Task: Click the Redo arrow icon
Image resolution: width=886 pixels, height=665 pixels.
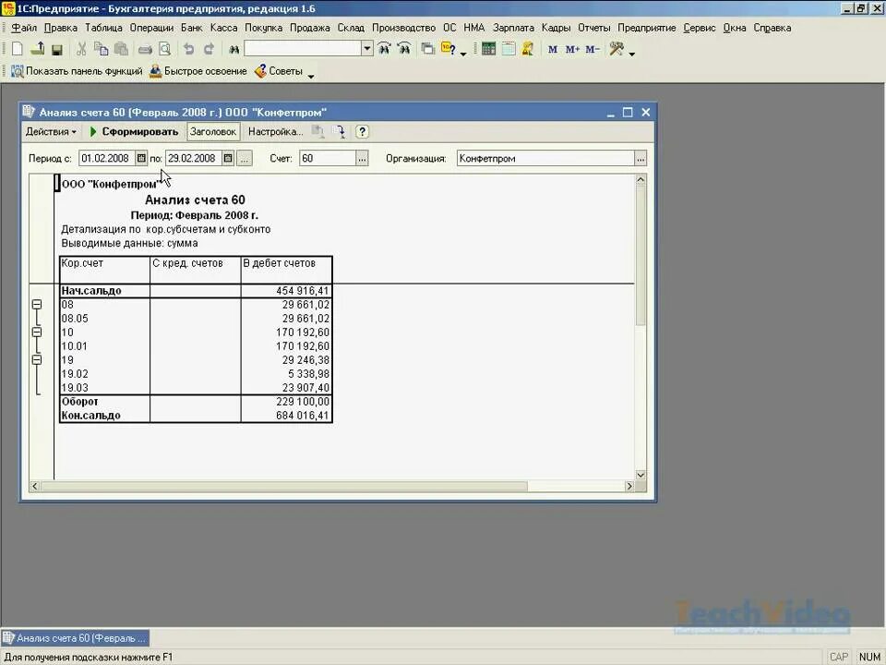Action: pos(210,49)
